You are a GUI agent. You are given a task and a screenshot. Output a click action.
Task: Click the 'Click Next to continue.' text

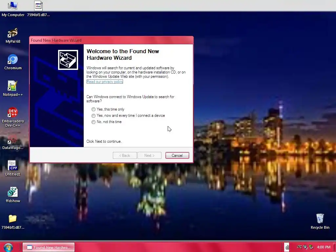[104, 141]
